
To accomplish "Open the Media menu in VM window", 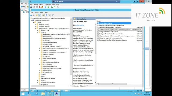I will click(41, 5).
